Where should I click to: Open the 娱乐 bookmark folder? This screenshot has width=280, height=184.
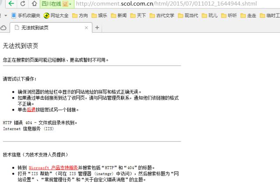point(98,16)
